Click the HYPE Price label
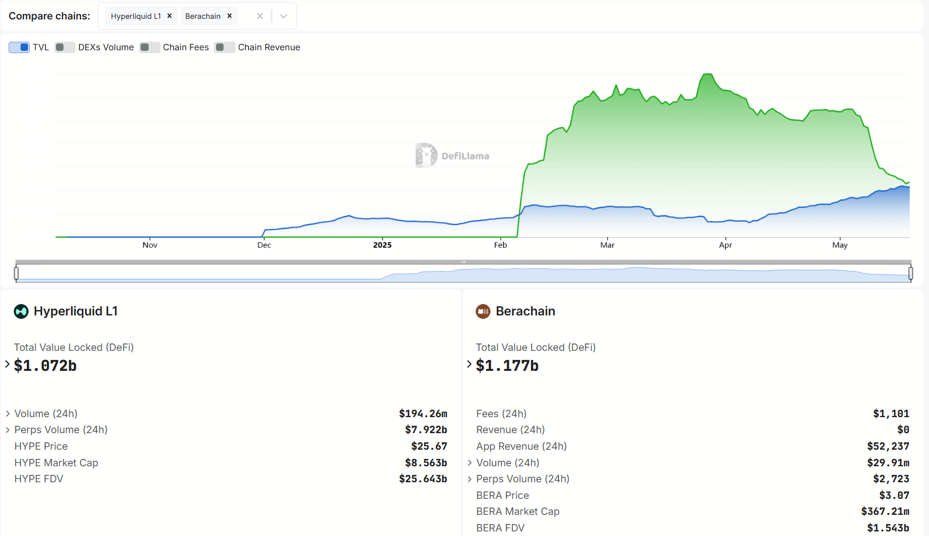 [41, 446]
